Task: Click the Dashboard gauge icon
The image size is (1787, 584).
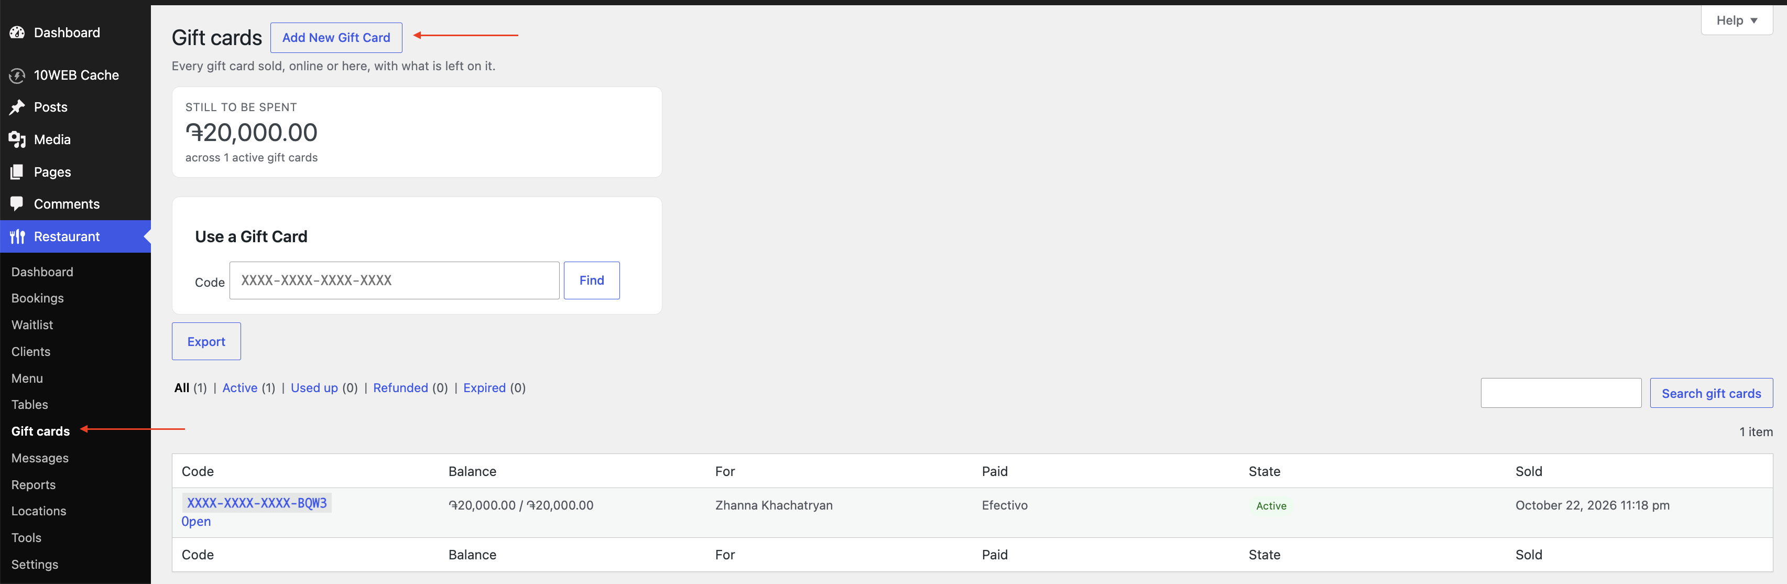Action: point(17,33)
